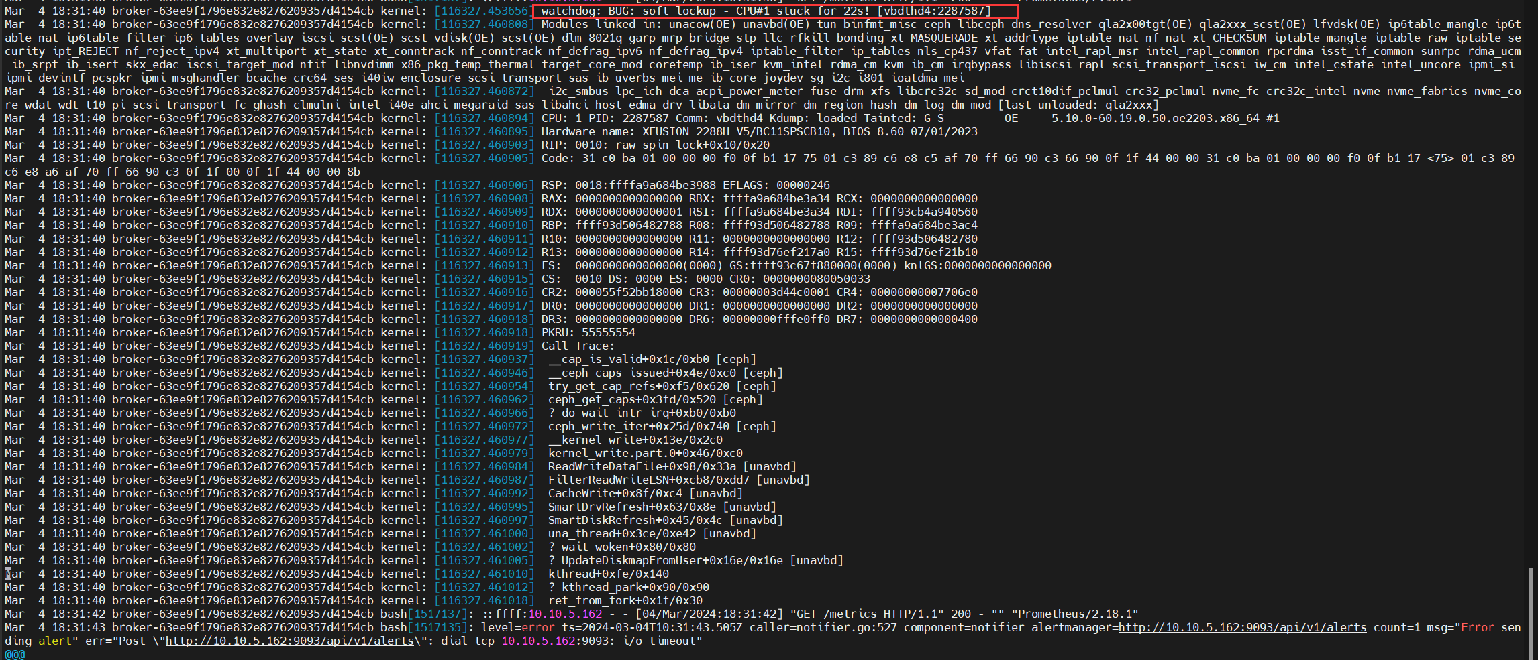Image resolution: width=1538 pixels, height=660 pixels.
Task: Click the ceph_write_iter call trace entry
Action: (x=662, y=426)
